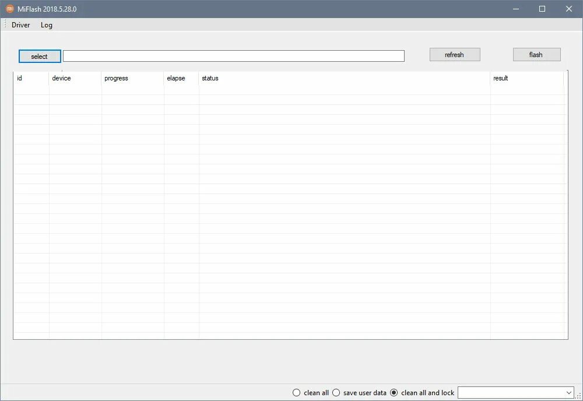Minimize the MiFlash window

coord(516,9)
